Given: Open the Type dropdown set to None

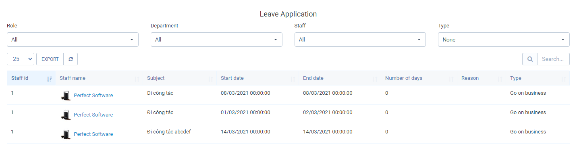Looking at the screenshot, I should click(504, 40).
